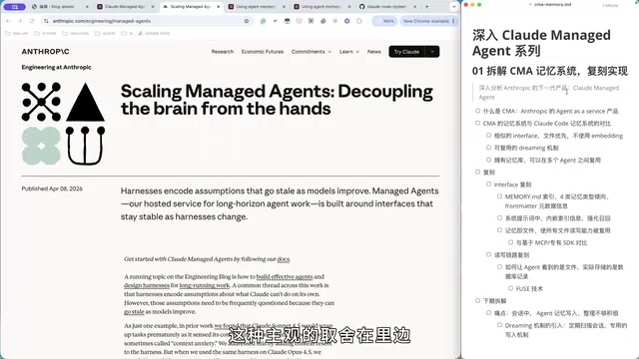This screenshot has width=639, height=359.
Task: Switch to the claude-code-system GitHub tab
Action: pyautogui.click(x=386, y=7)
